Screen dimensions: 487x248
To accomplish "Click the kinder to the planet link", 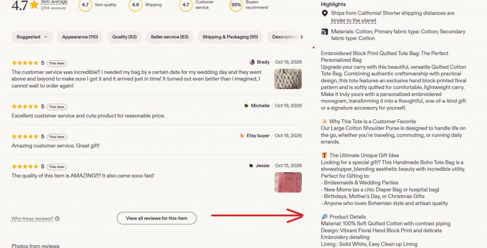I will 353,20.
